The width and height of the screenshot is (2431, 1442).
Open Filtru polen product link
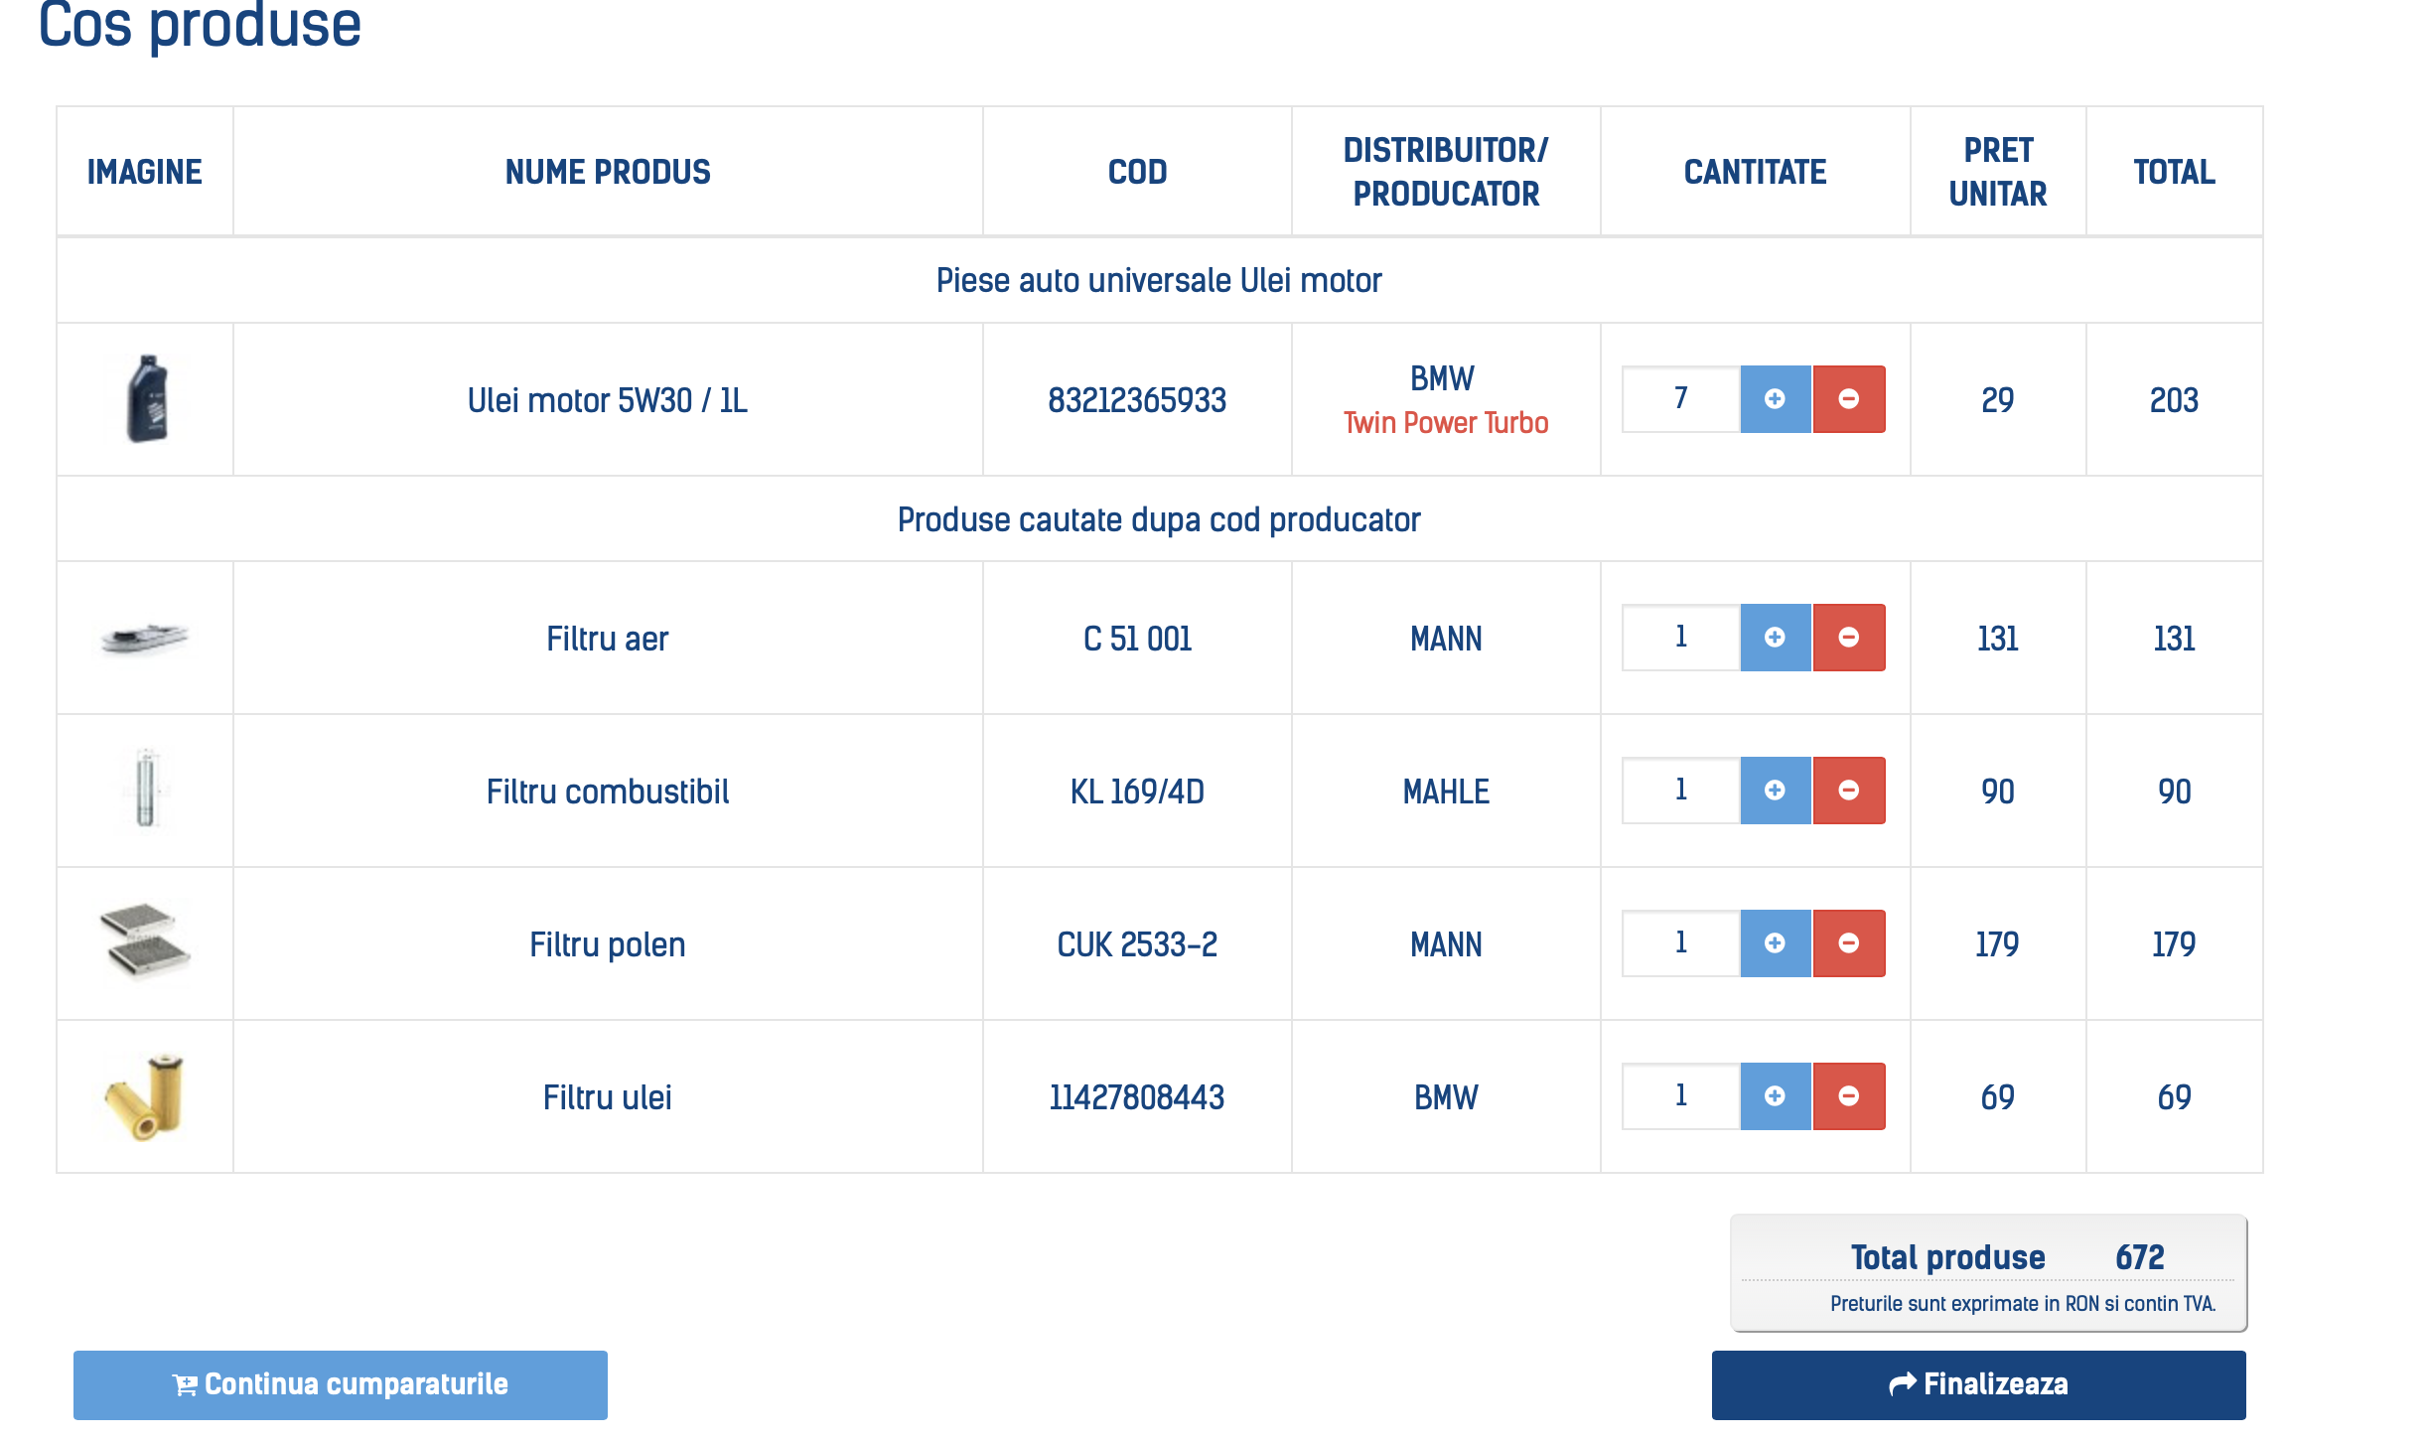[x=607, y=944]
